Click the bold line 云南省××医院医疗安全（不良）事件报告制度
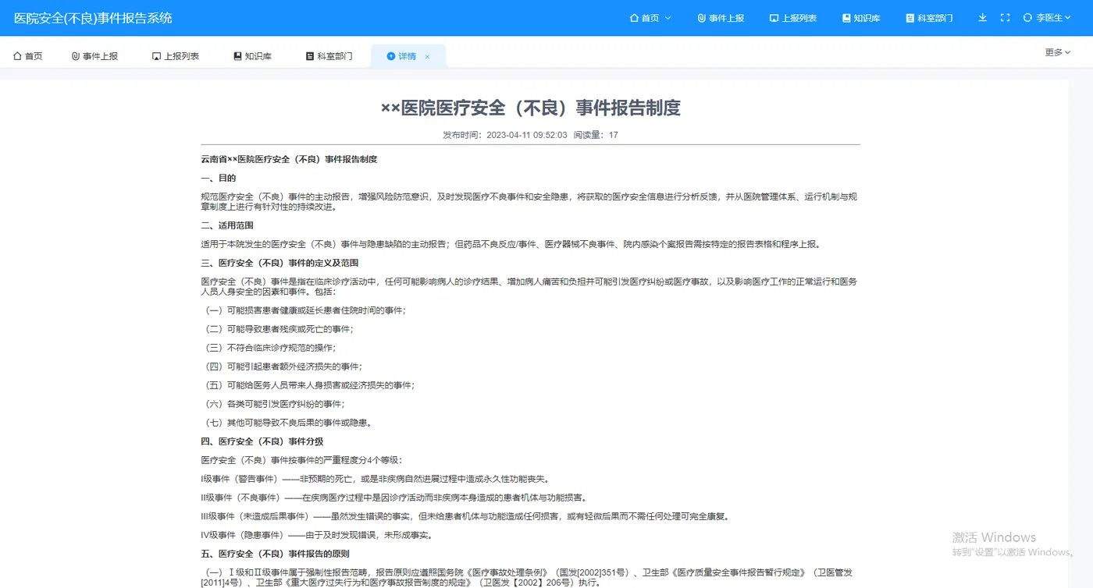Image resolution: width=1093 pixels, height=588 pixels. (289, 159)
